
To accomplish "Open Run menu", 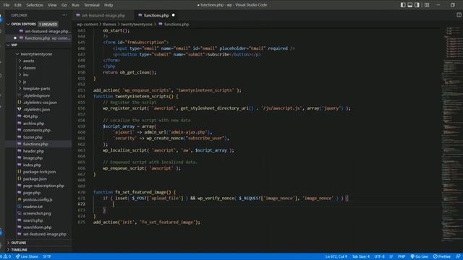I will (x=75, y=5).
